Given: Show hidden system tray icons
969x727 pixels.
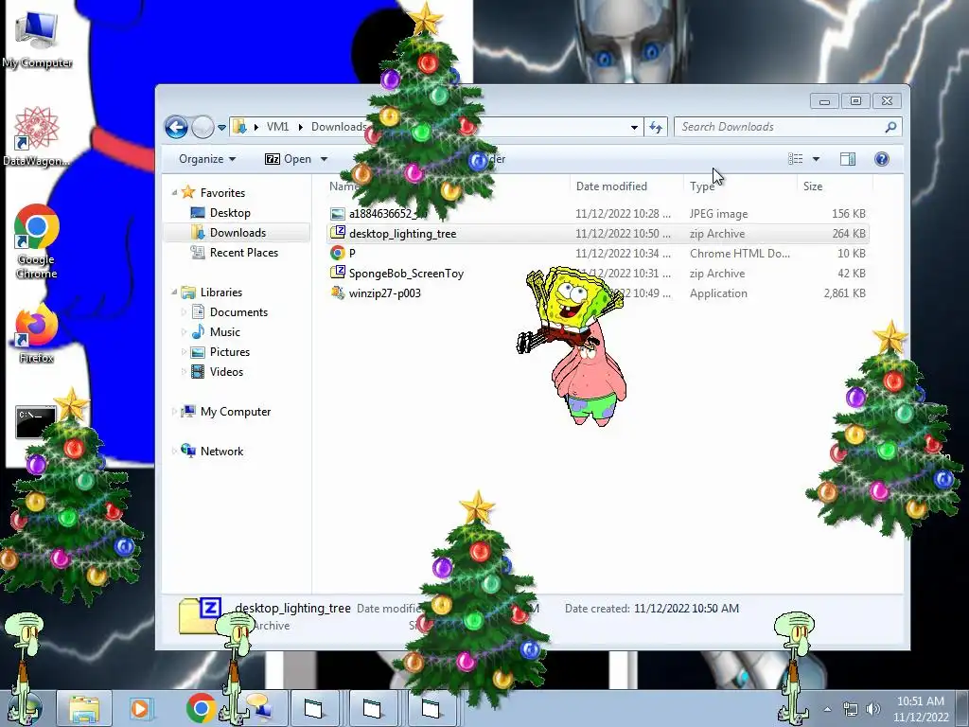Looking at the screenshot, I should [x=827, y=709].
